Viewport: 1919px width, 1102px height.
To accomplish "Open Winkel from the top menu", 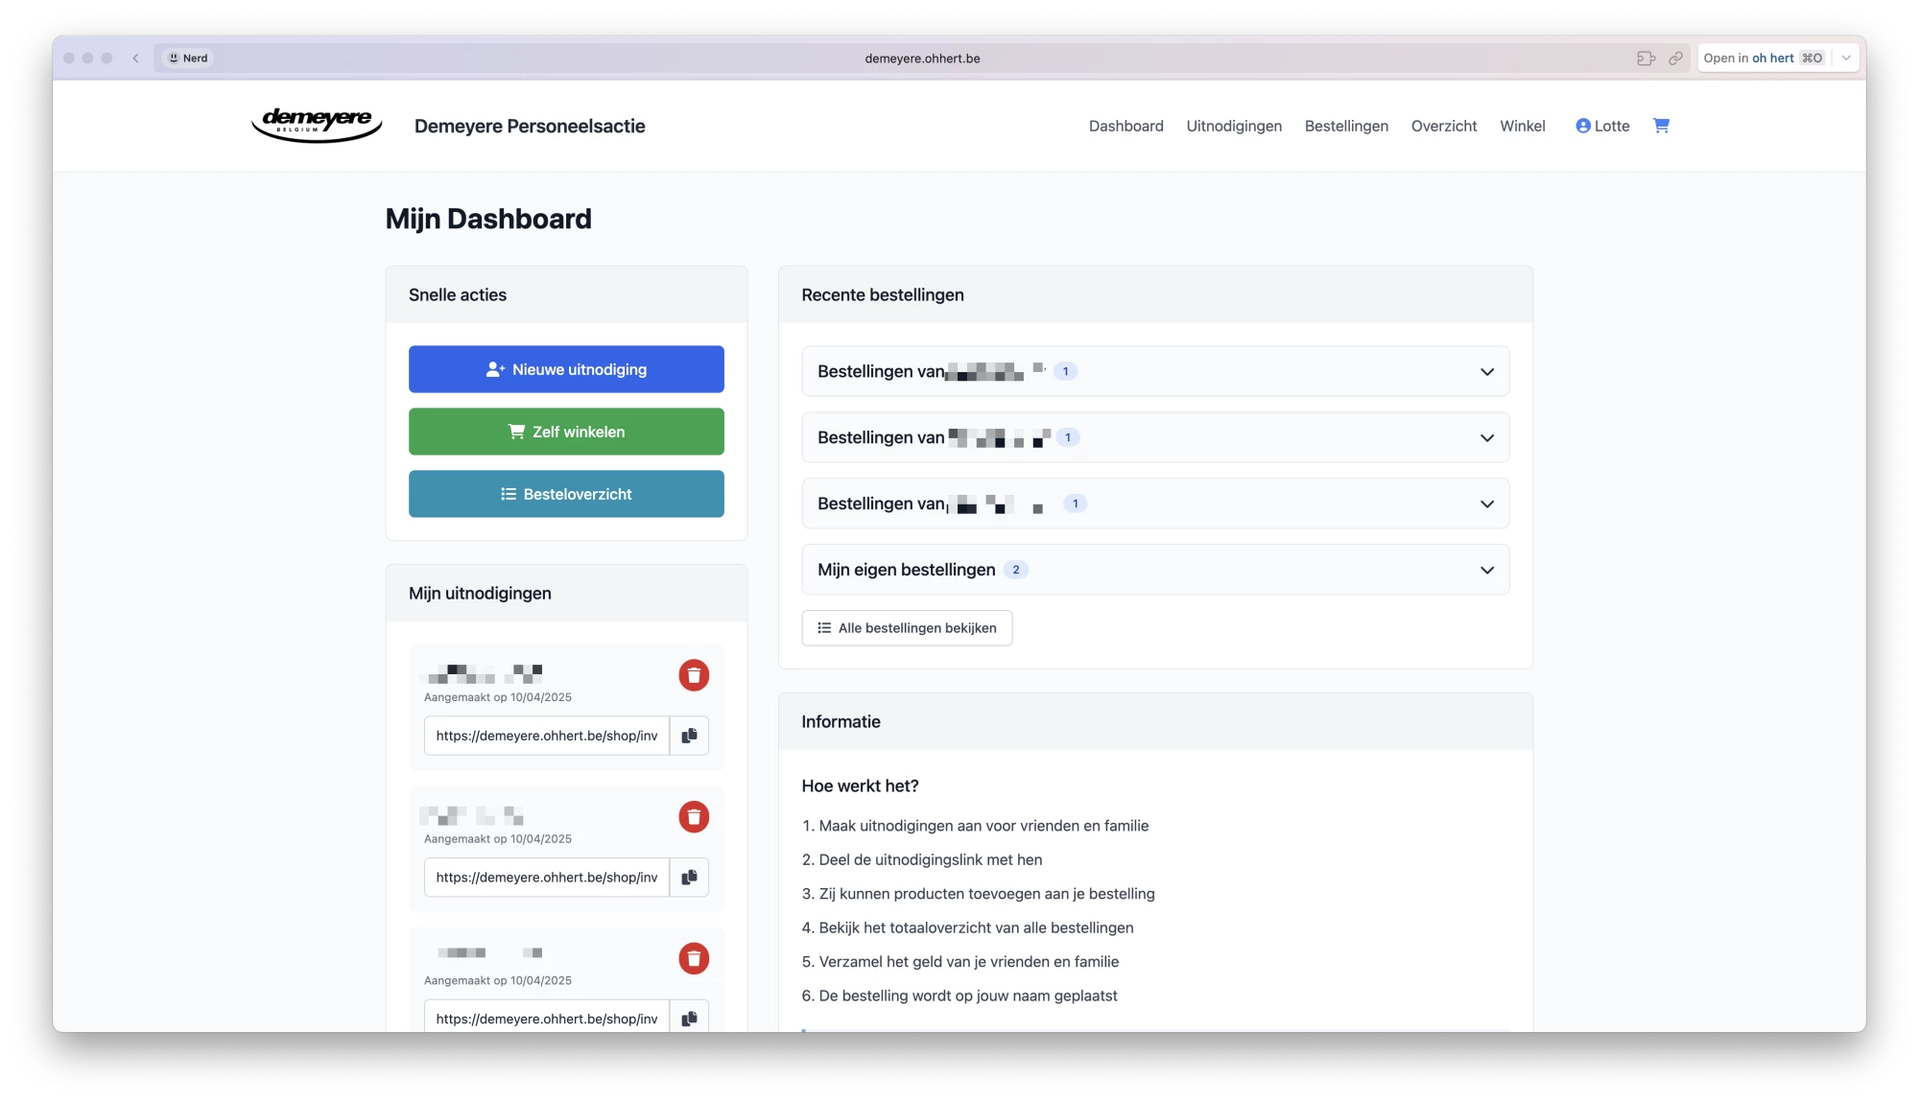I will click(1522, 126).
